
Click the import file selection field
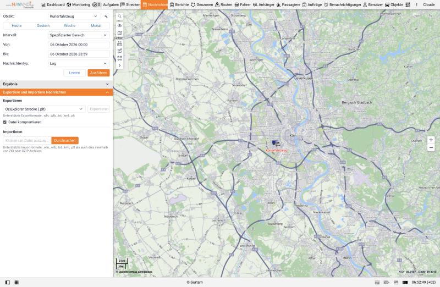coord(27,140)
